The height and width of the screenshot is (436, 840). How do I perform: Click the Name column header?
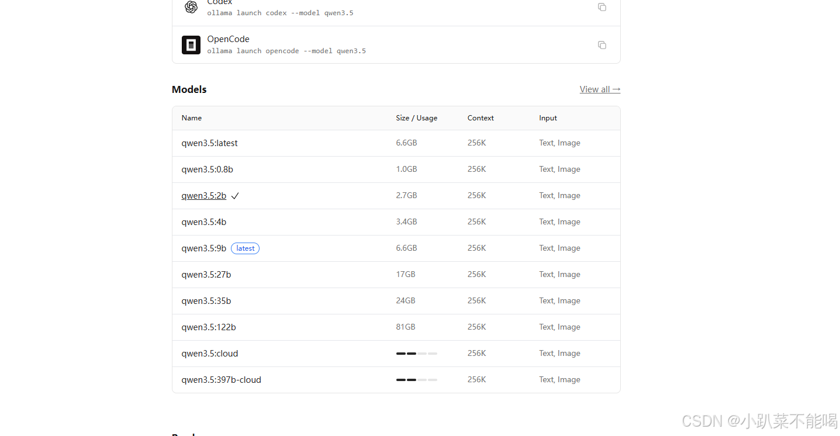point(192,118)
